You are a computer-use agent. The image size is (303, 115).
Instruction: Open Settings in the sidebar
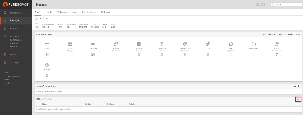(x=15, y=62)
